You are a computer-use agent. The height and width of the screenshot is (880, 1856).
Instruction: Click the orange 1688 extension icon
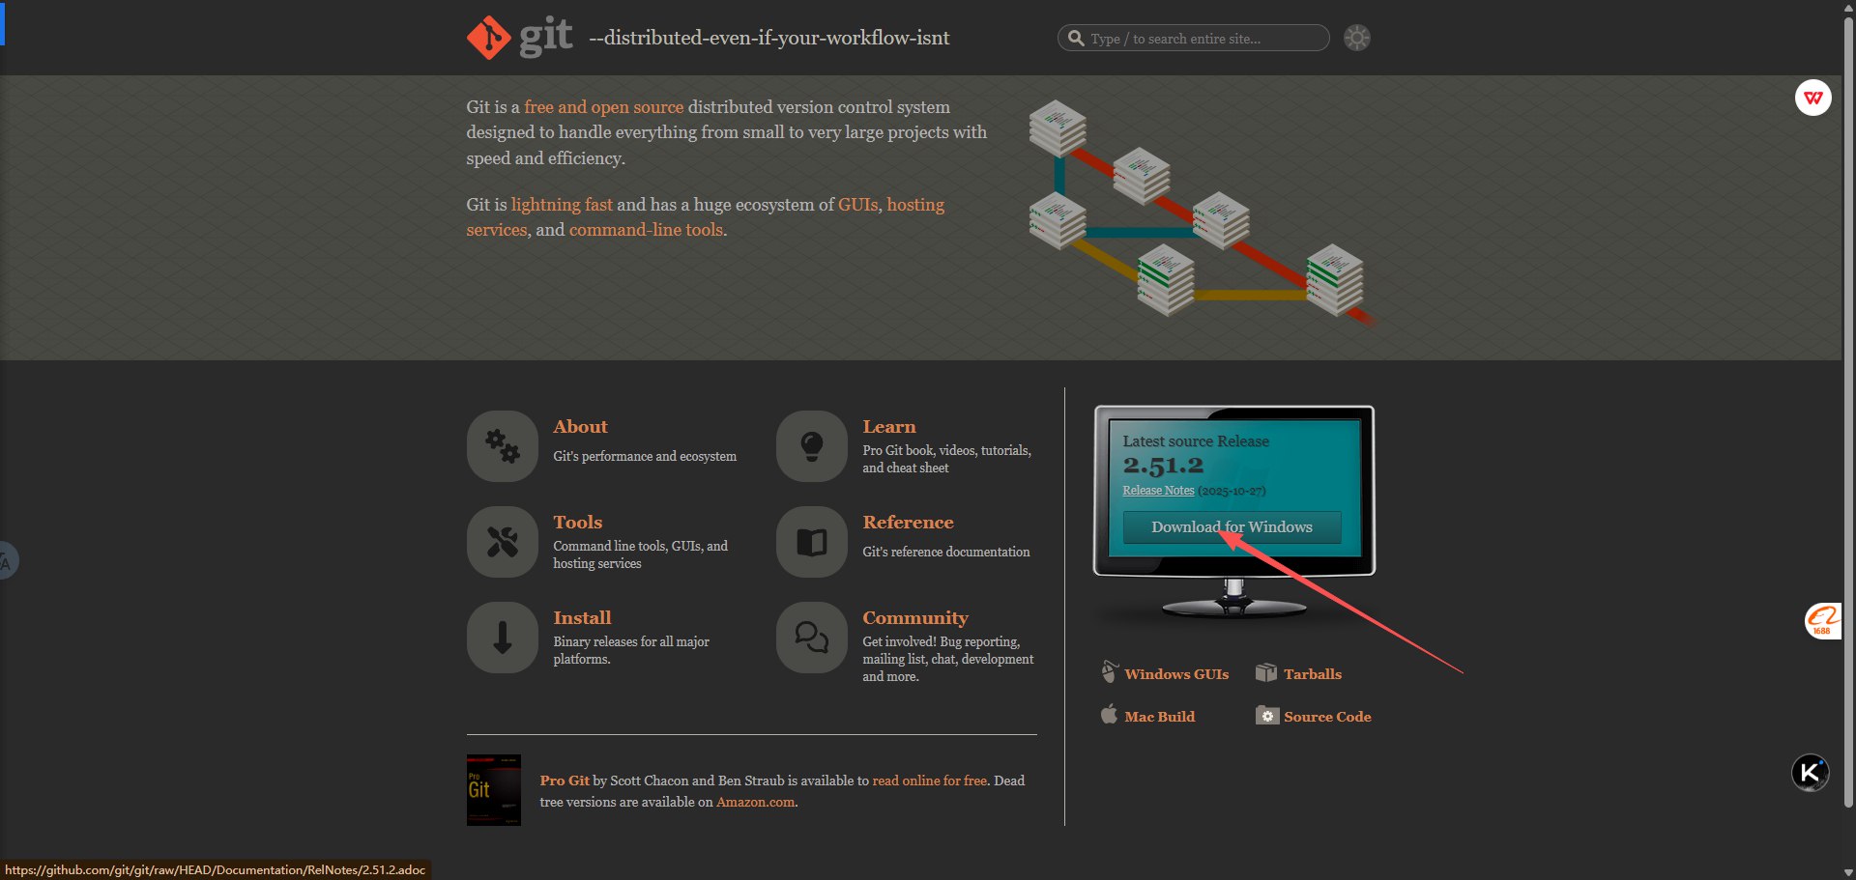pyautogui.click(x=1822, y=620)
